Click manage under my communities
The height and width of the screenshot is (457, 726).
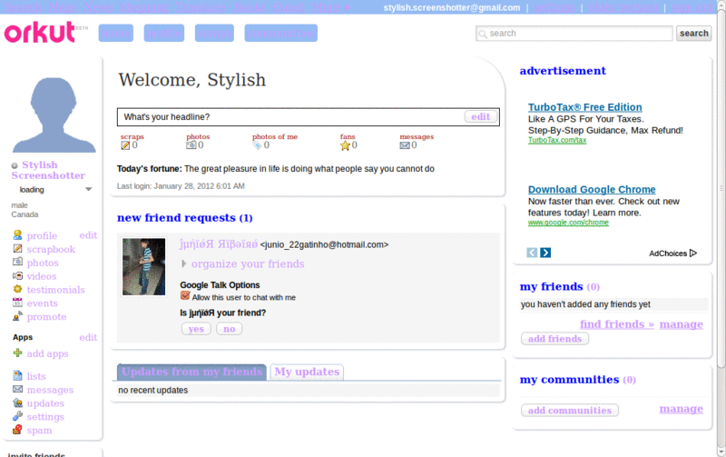click(x=682, y=409)
